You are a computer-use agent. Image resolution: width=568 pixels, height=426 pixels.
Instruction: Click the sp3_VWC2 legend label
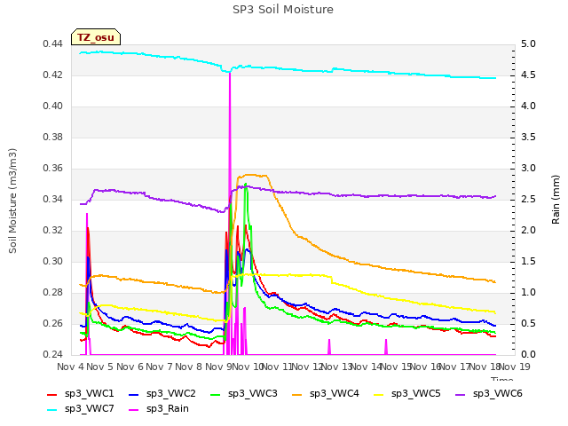pyautogui.click(x=171, y=393)
